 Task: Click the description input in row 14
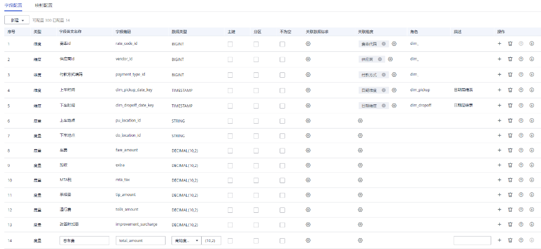coord(472,240)
